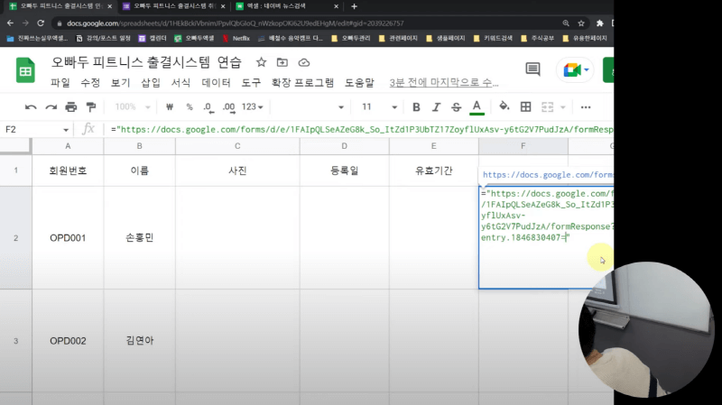Select the Paint format tool

[x=91, y=107]
